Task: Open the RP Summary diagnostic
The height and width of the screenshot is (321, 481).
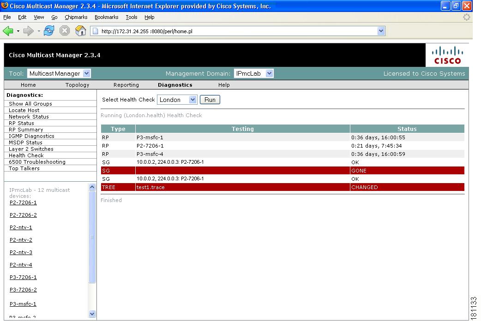Action: tap(26, 130)
